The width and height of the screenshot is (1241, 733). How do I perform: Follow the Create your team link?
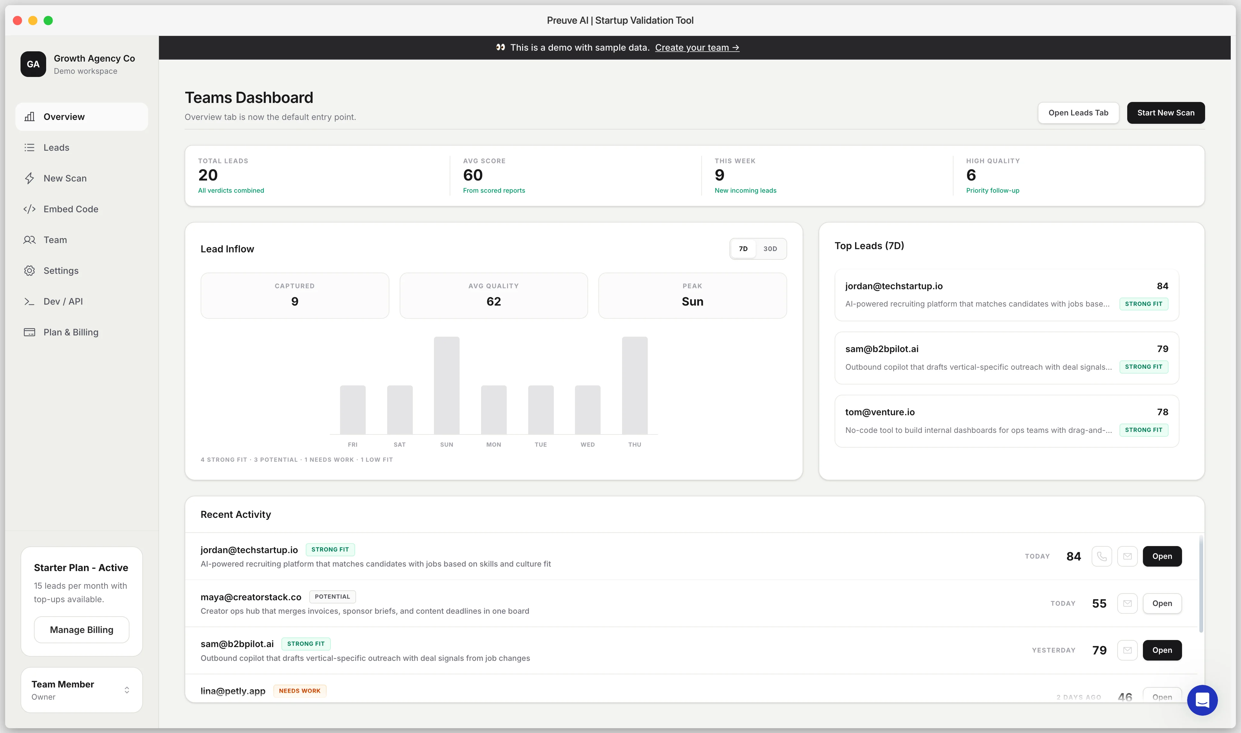point(696,48)
